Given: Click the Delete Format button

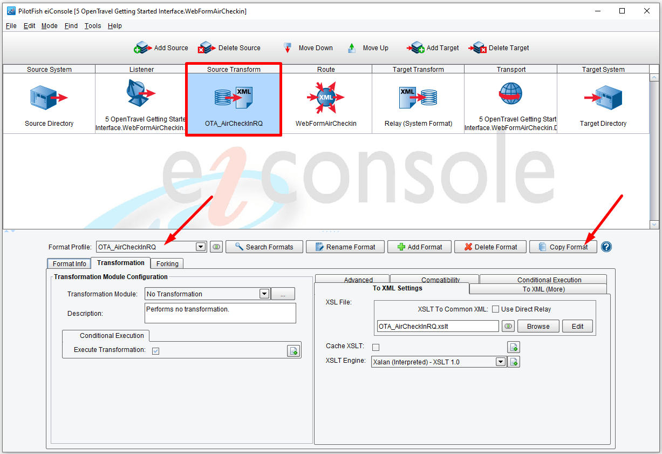Looking at the screenshot, I should point(490,247).
